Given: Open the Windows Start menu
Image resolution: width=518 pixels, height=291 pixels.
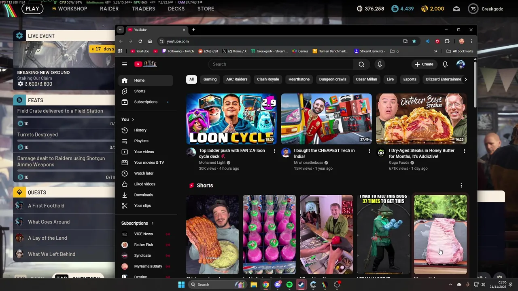Looking at the screenshot, I should click(x=181, y=285).
